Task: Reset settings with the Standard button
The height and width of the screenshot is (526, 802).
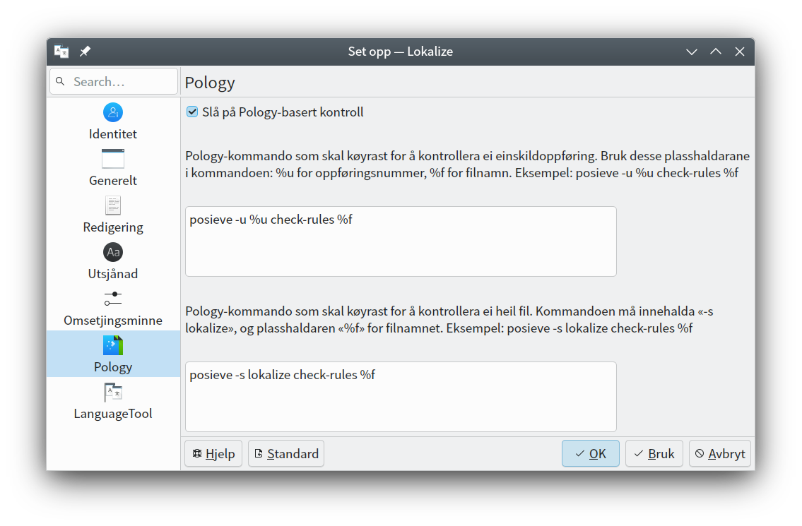Action: pyautogui.click(x=286, y=454)
